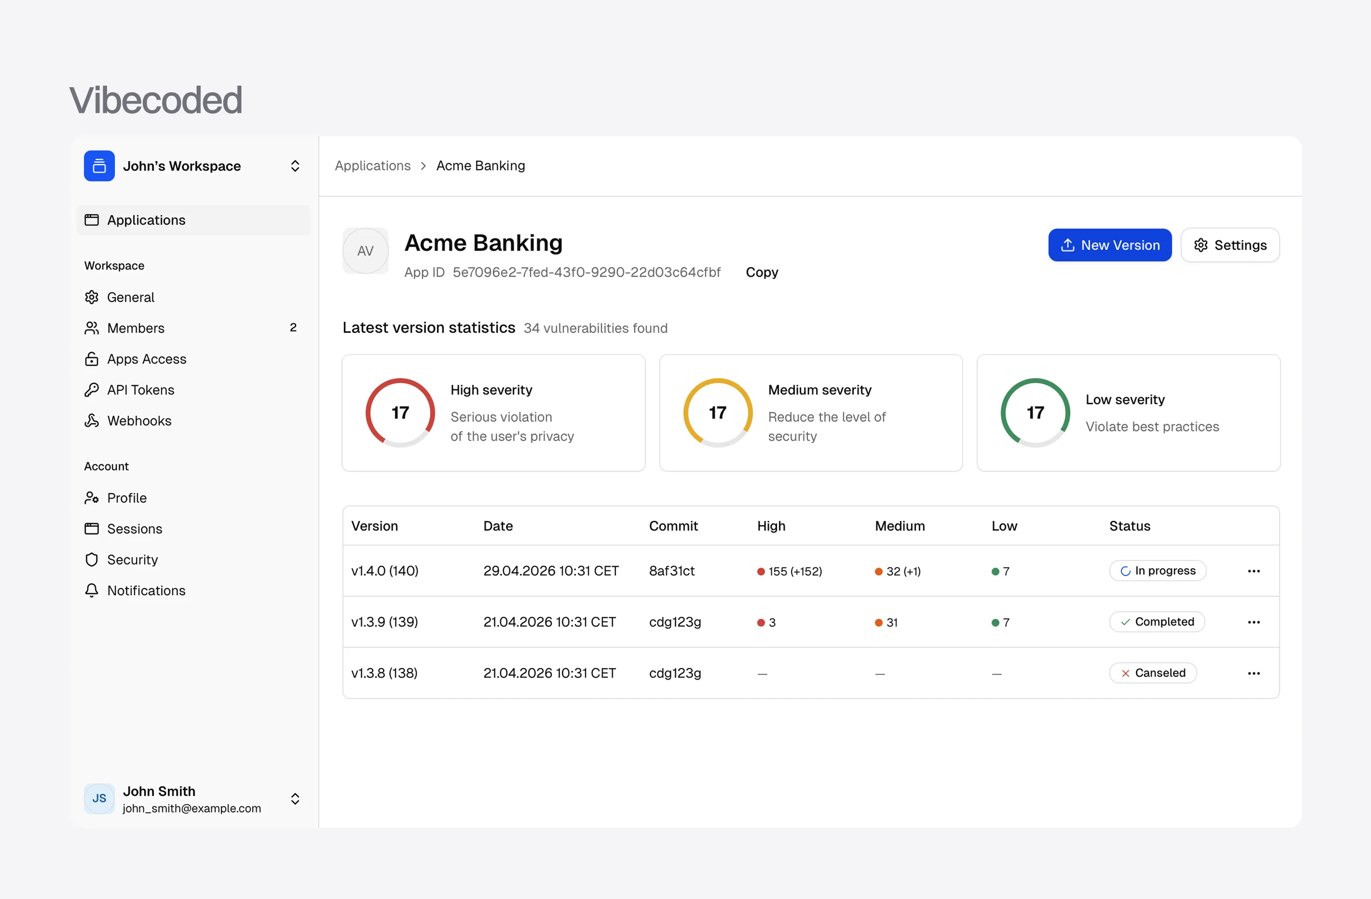This screenshot has height=899, width=1371.
Task: View Sessions in account section
Action: coord(193,529)
